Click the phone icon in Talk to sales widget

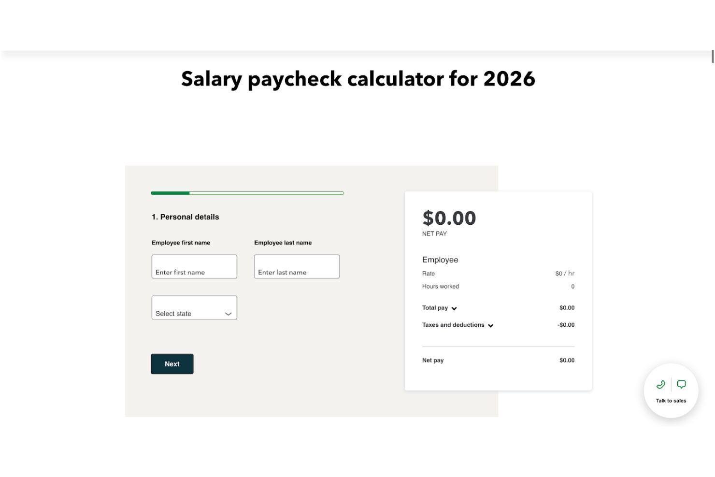click(661, 385)
